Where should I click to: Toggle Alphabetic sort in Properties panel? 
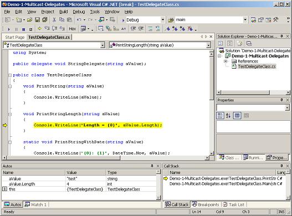coord(228,116)
